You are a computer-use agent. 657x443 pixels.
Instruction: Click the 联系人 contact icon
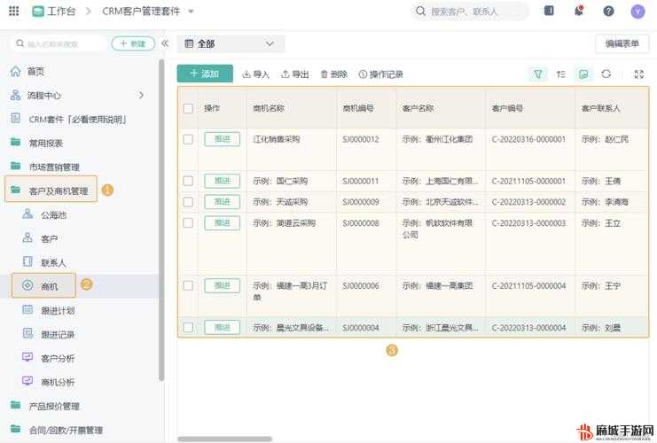pyautogui.click(x=27, y=261)
